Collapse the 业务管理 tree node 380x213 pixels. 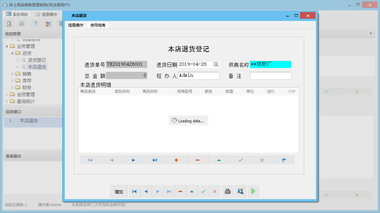tap(7, 46)
